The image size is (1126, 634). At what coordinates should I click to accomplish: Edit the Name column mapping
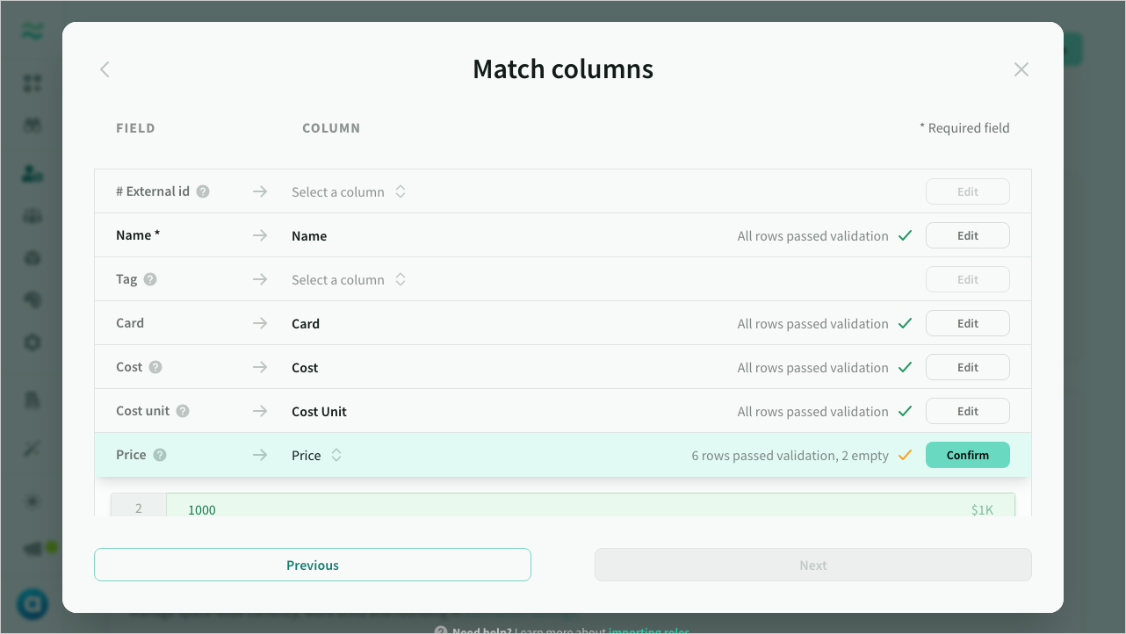coord(967,235)
